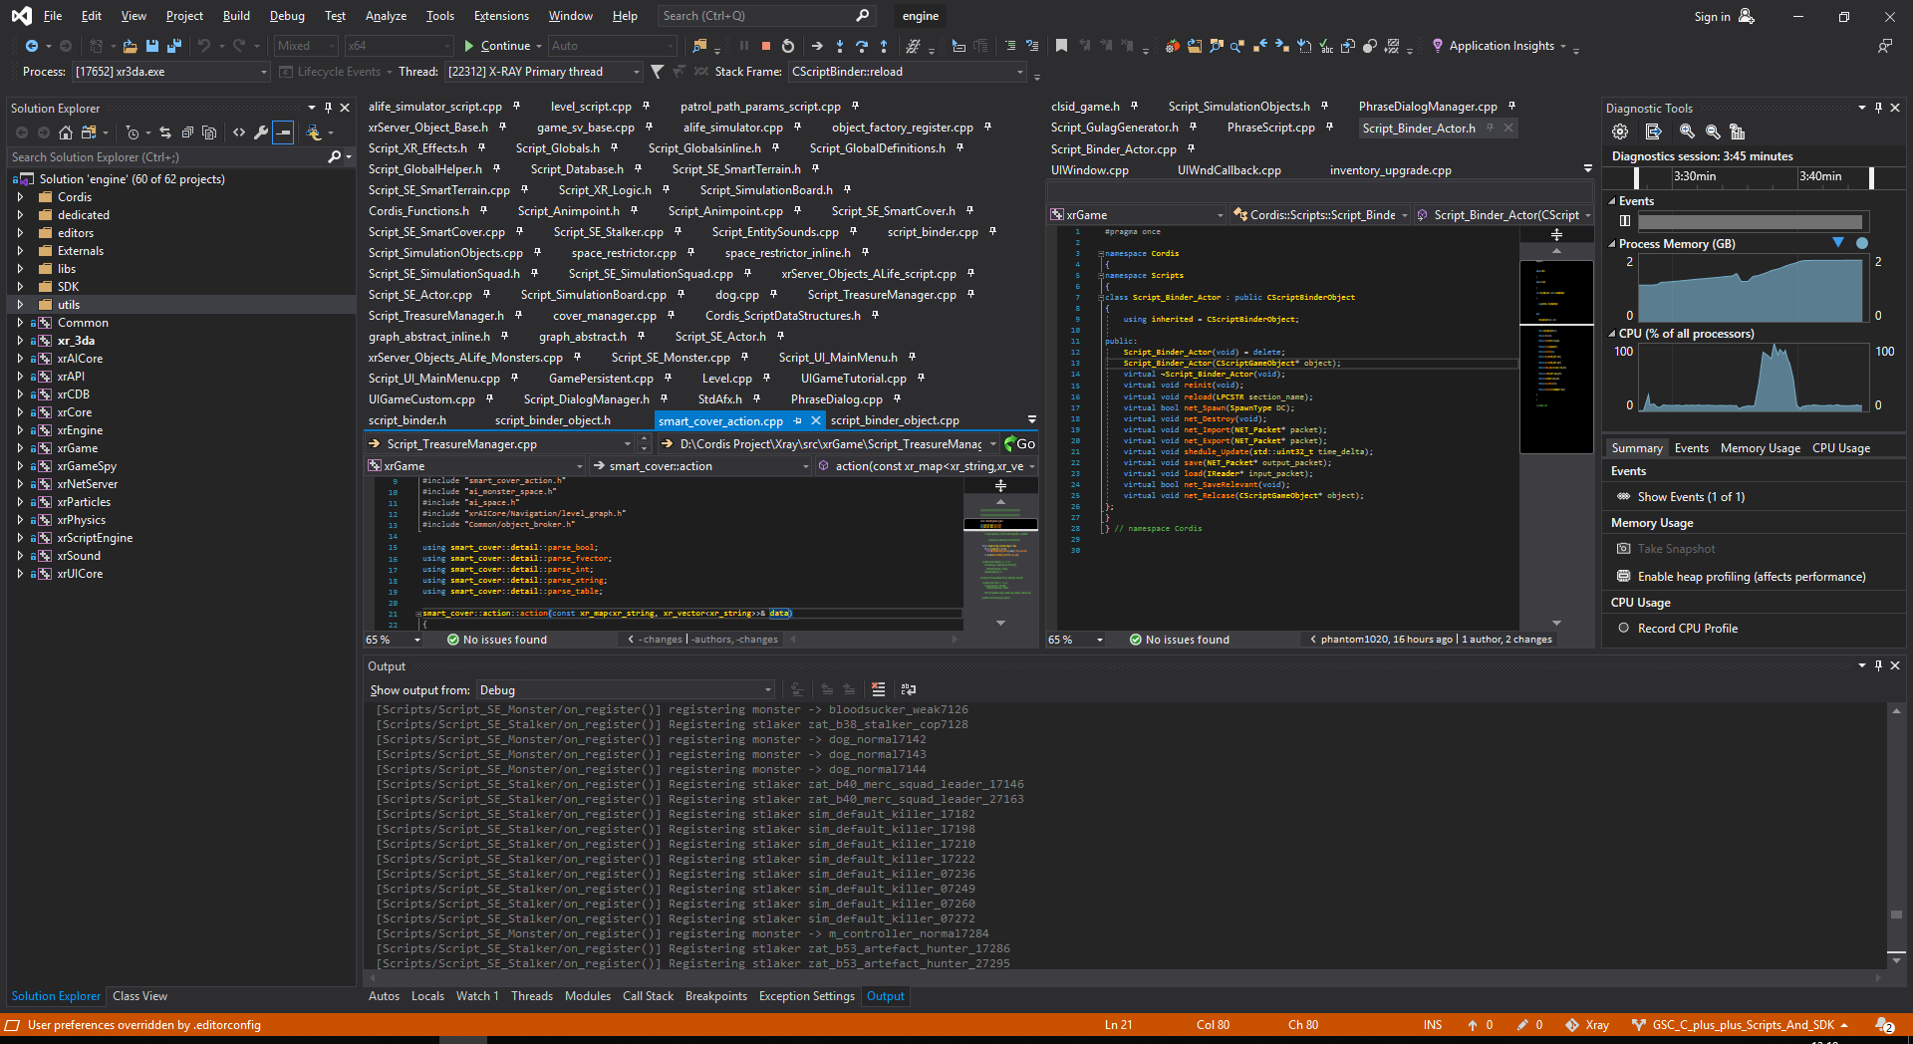
Task: Focus the Search Solution Explorer field
Action: (169, 157)
